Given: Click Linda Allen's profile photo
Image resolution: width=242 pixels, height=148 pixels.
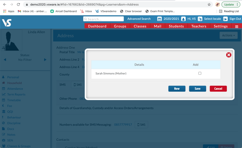Looking at the screenshot, I should click(12, 40).
